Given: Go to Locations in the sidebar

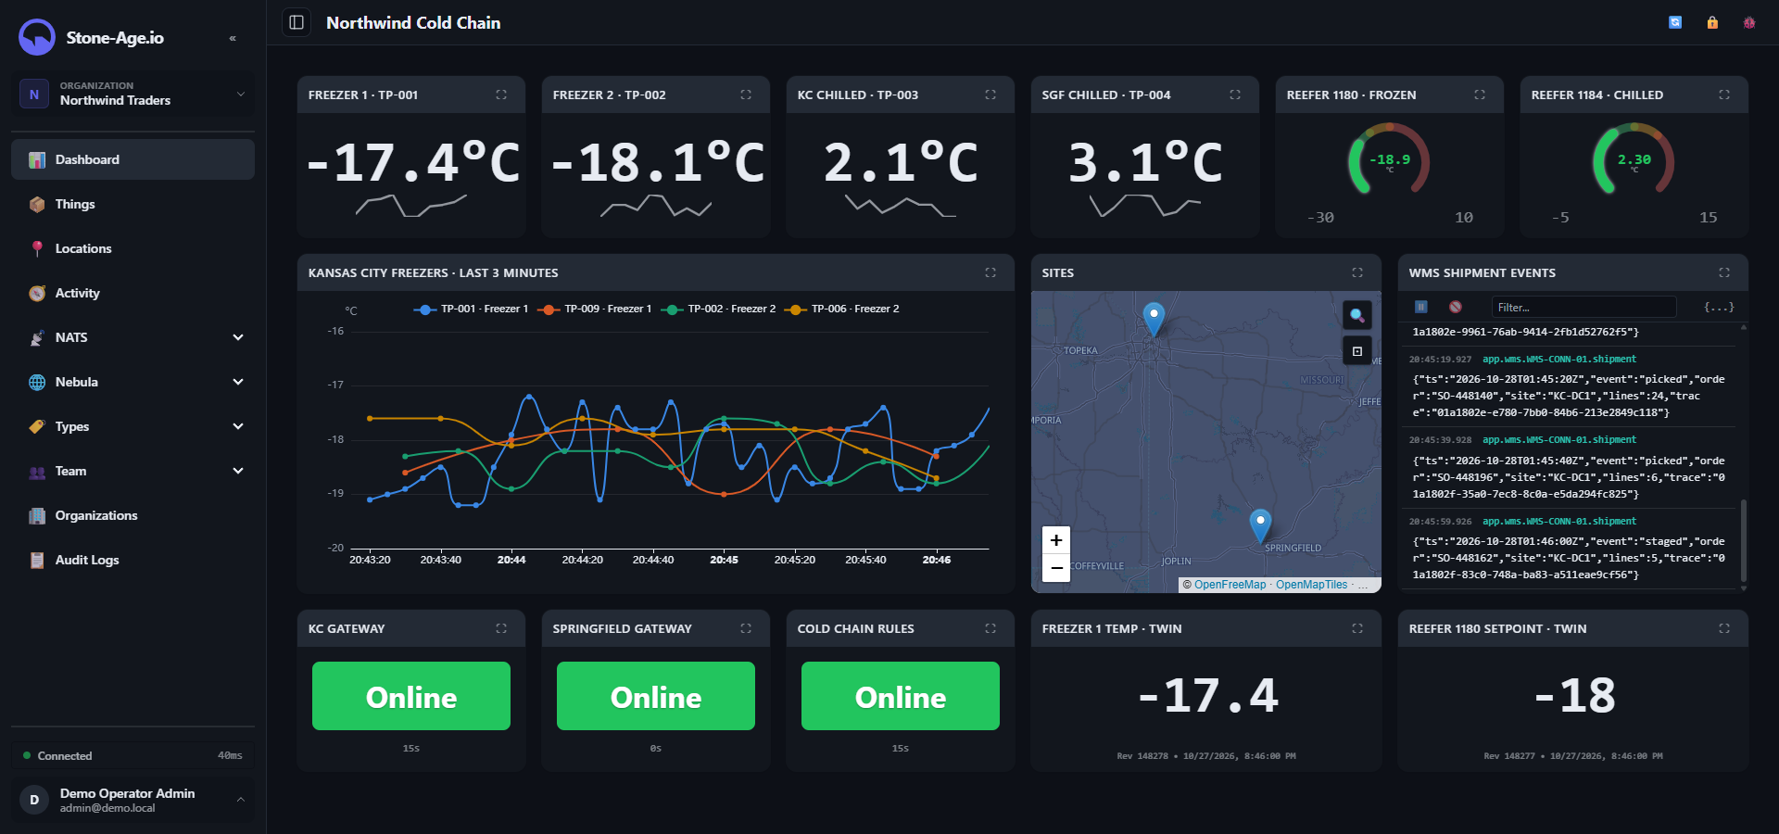Looking at the screenshot, I should (x=132, y=248).
